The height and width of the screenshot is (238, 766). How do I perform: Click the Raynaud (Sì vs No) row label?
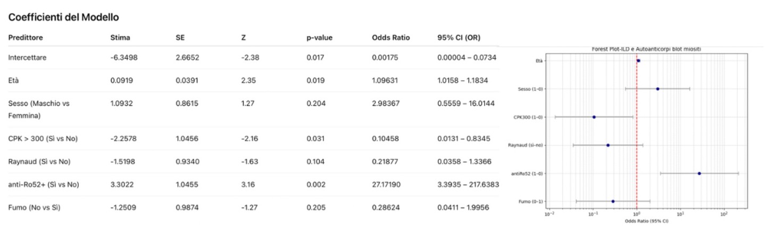[39, 161]
